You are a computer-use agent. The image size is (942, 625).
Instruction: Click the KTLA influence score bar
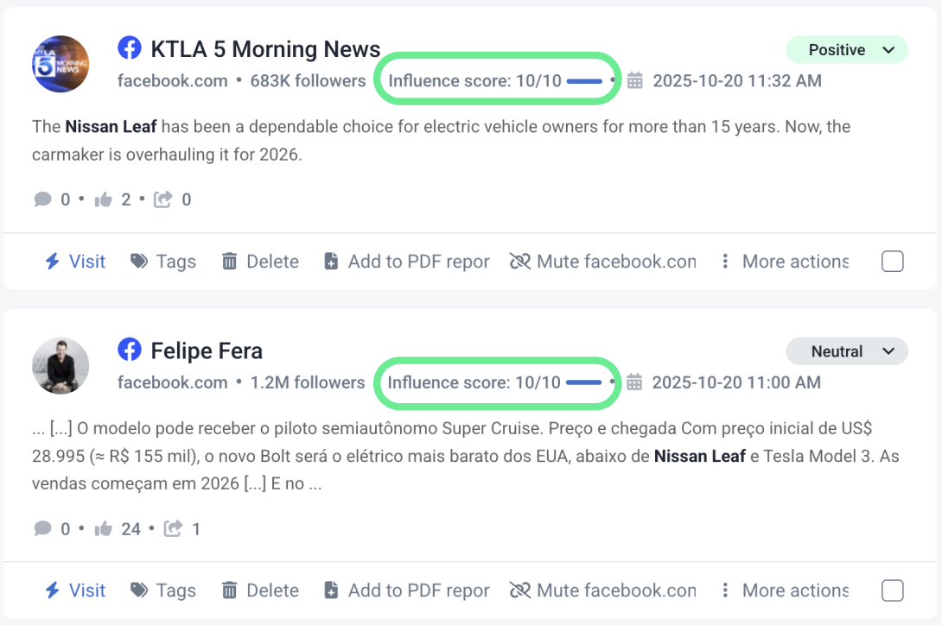pos(584,81)
